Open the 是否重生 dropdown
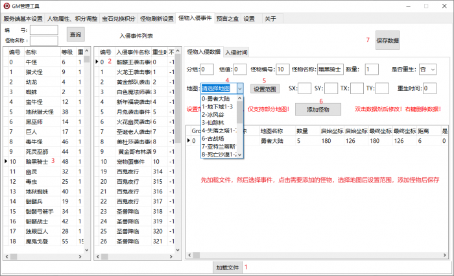Screen dimensions: 454x276 point(428,69)
